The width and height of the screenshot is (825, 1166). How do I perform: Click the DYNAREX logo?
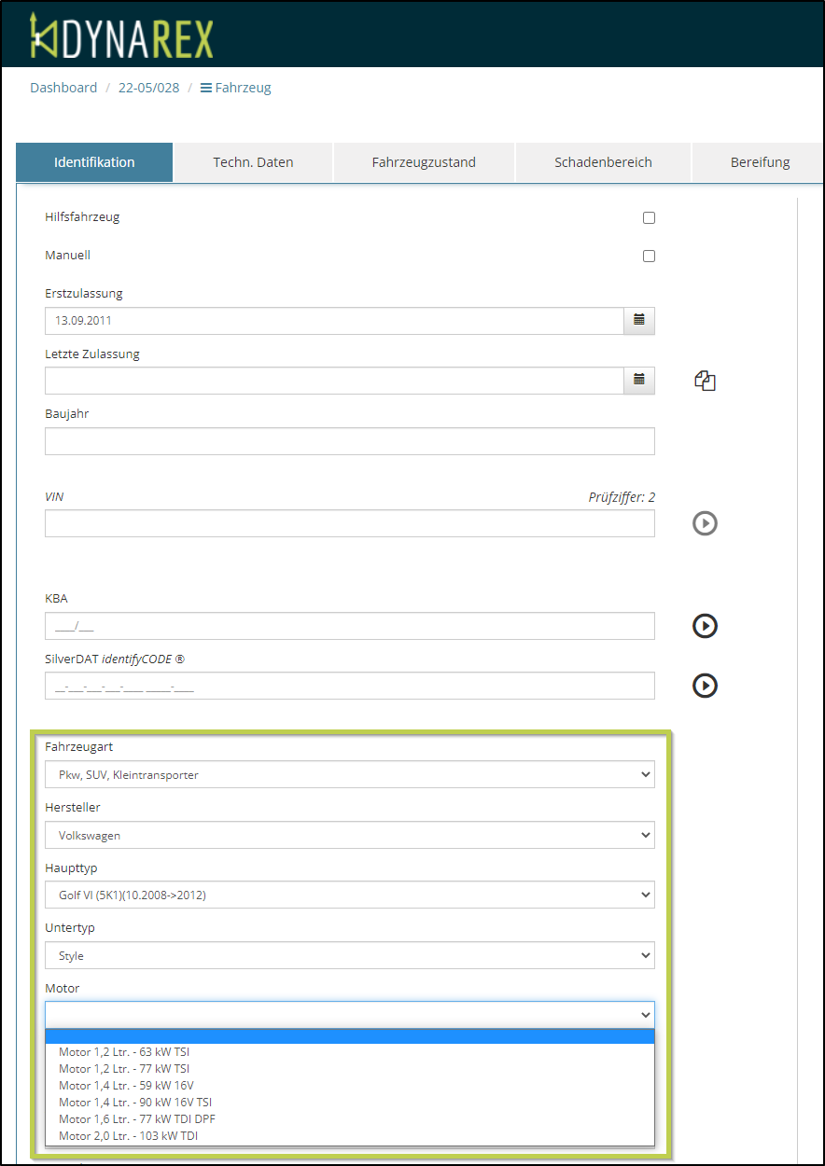(x=121, y=35)
